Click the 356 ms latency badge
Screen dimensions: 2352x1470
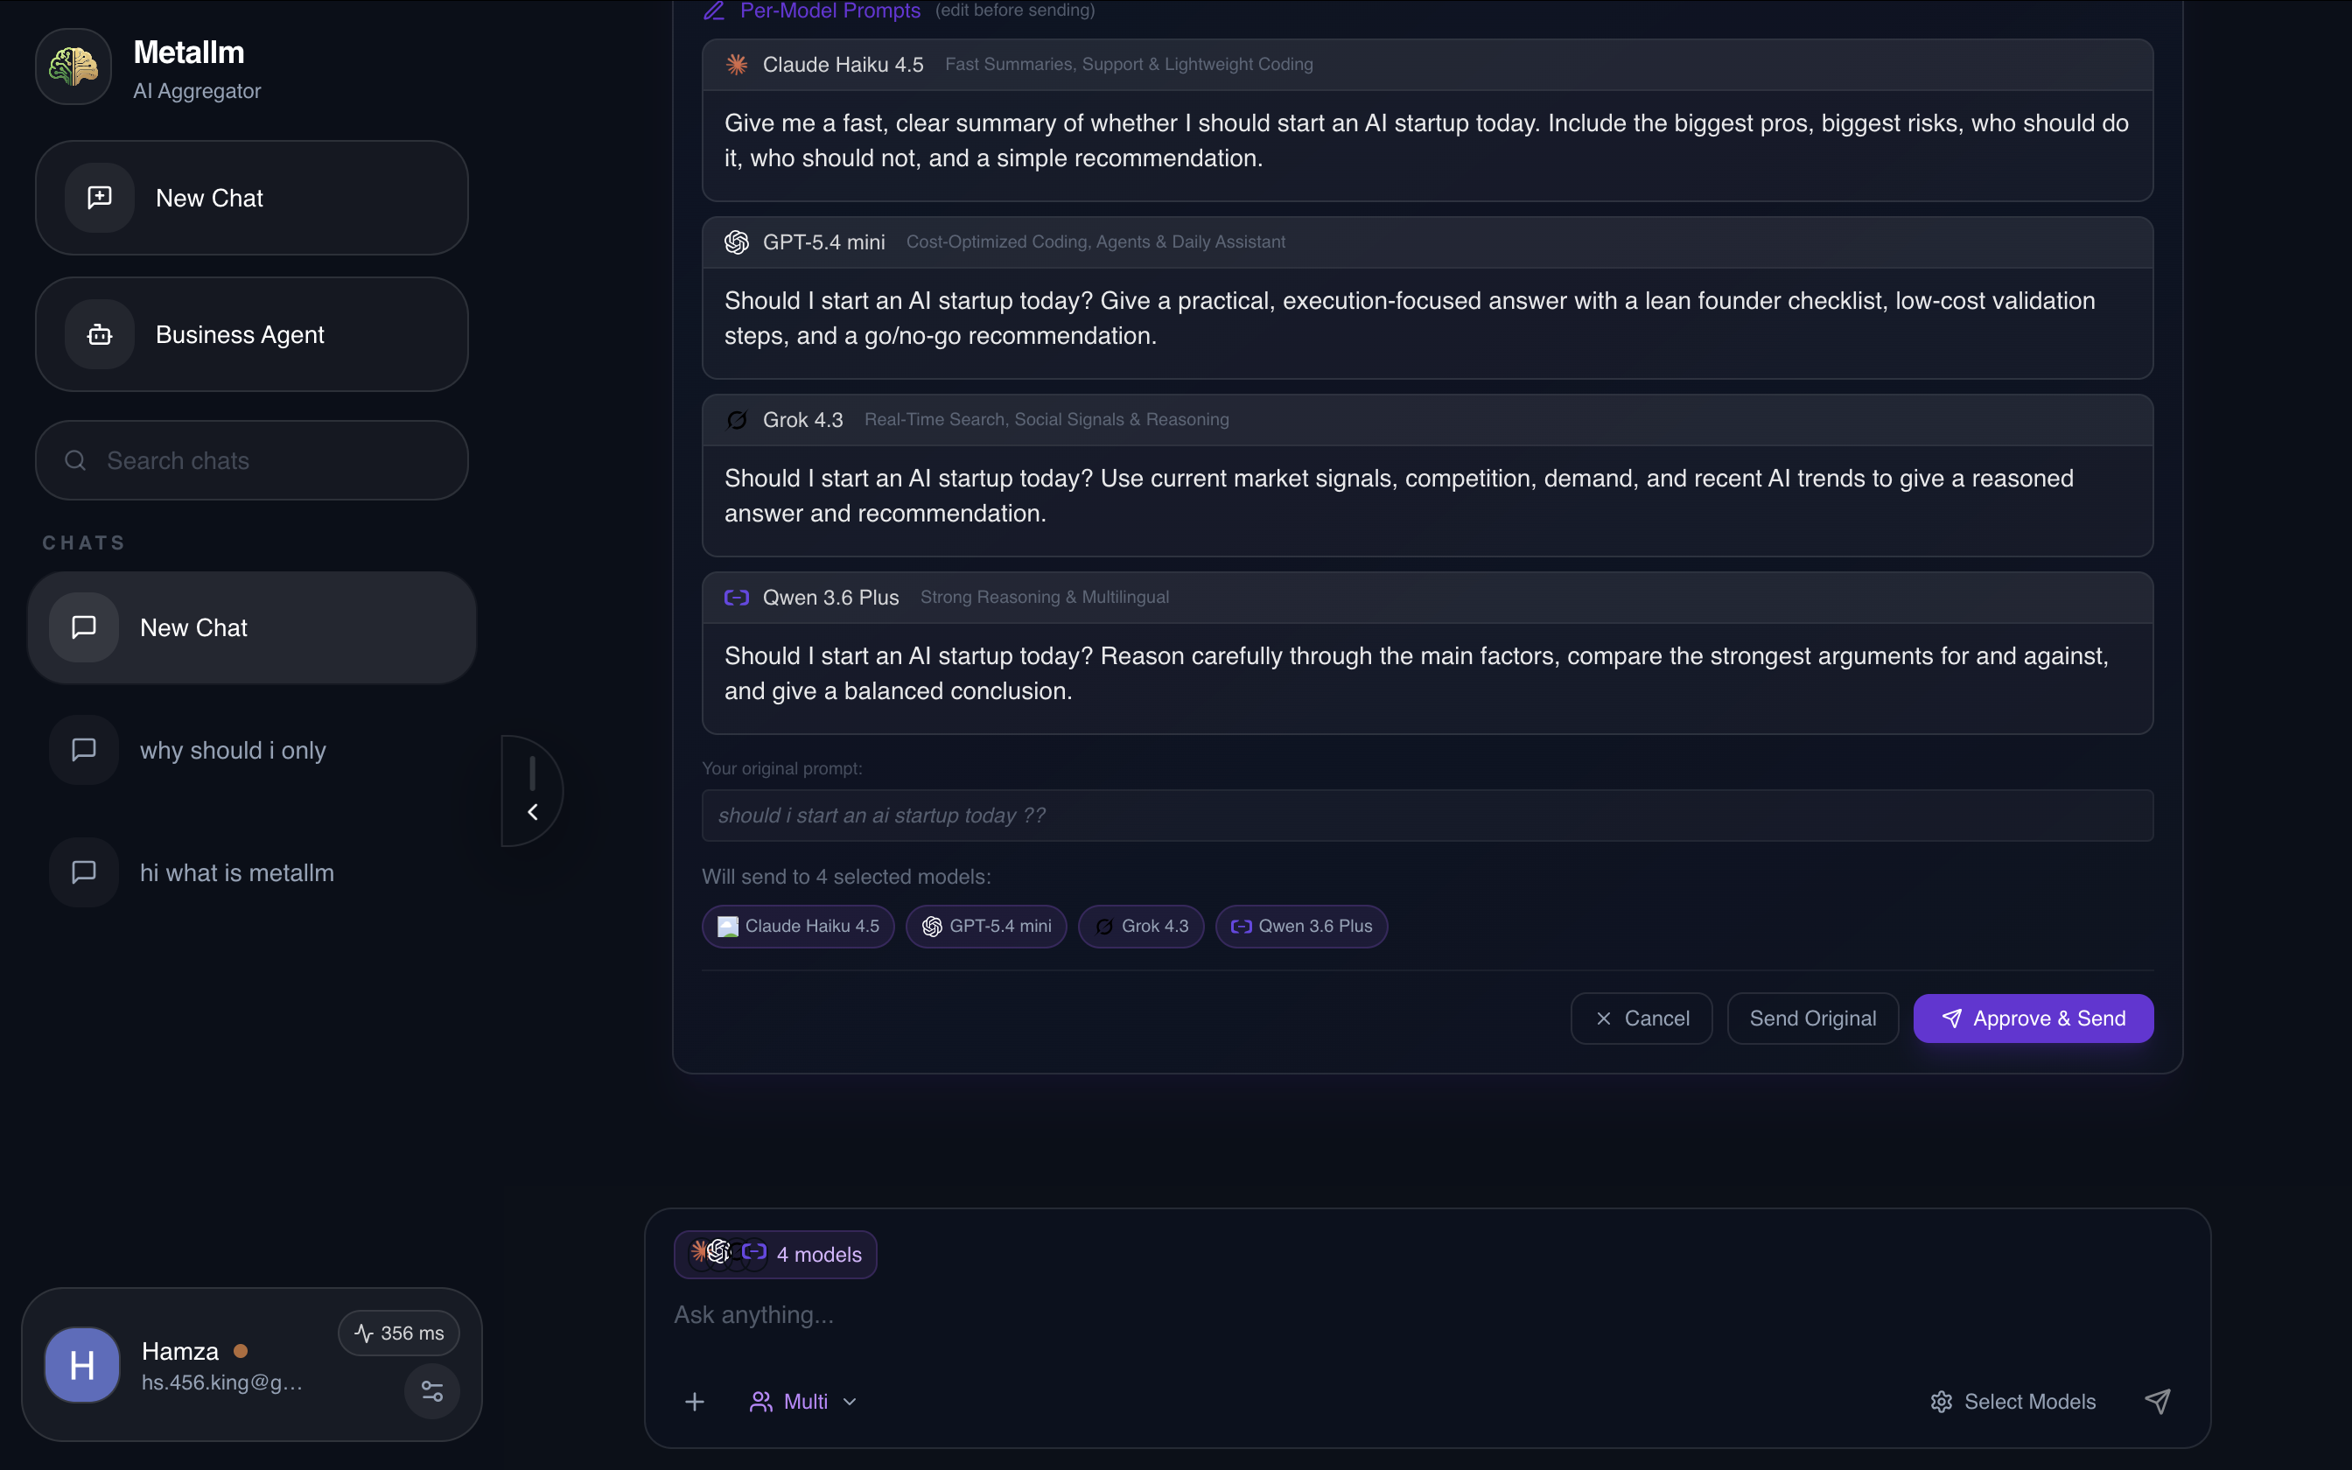(x=398, y=1333)
